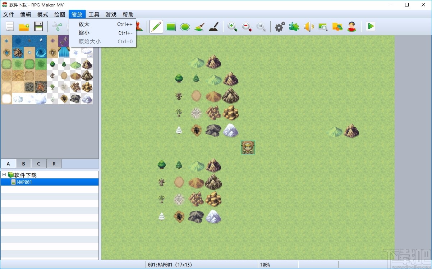Open the Database with the gears icon
This screenshot has height=269, width=432.
[x=280, y=27]
